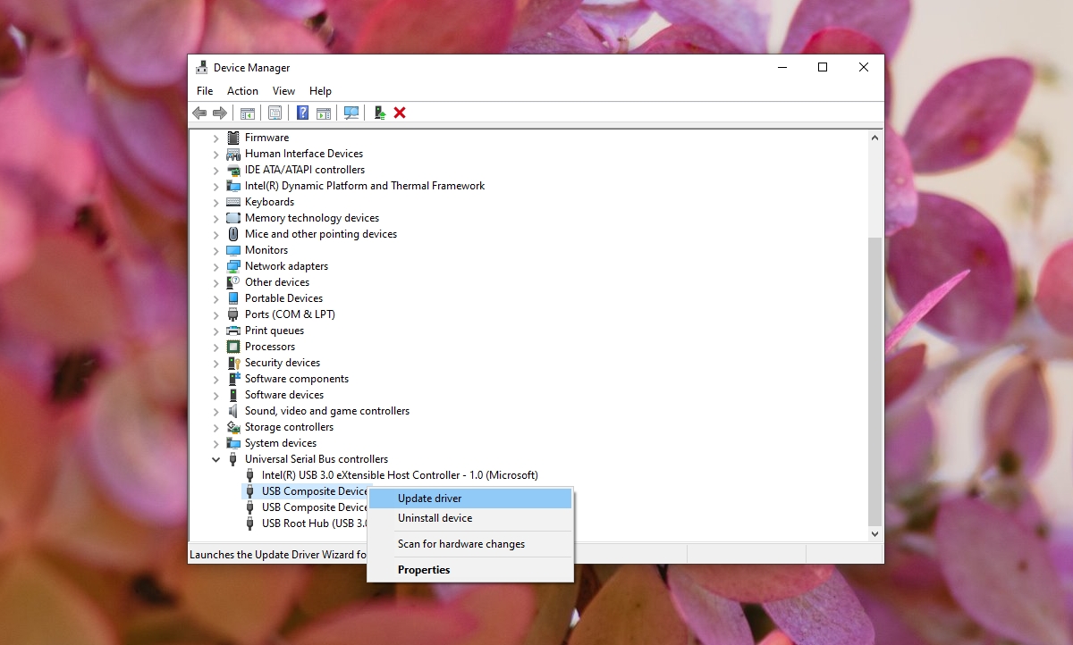
Task: Open the View menu
Action: (283, 90)
